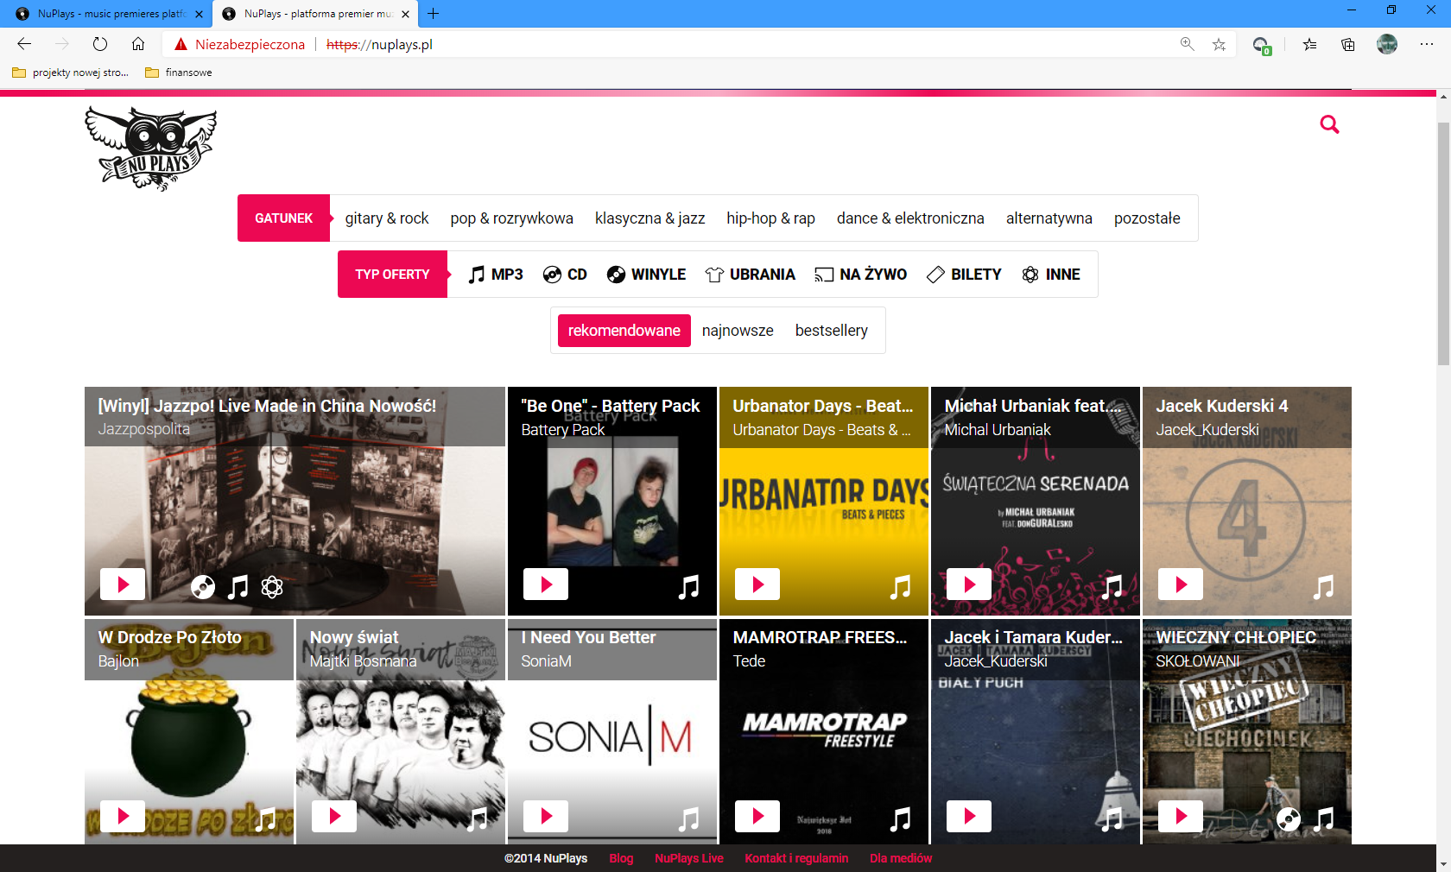The height and width of the screenshot is (872, 1451).
Task: Select the pop & rozrywkowa genre
Action: [511, 218]
